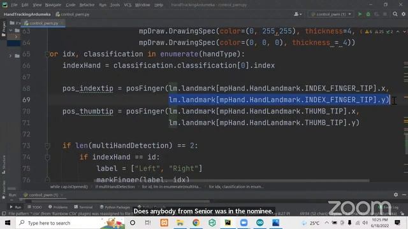Image resolution: width=408 pixels, height=229 pixels.
Task: Hide the Run tool window panel
Action: (x=404, y=195)
